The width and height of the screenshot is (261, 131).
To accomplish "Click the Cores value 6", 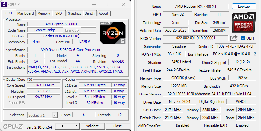I will 84,115.
